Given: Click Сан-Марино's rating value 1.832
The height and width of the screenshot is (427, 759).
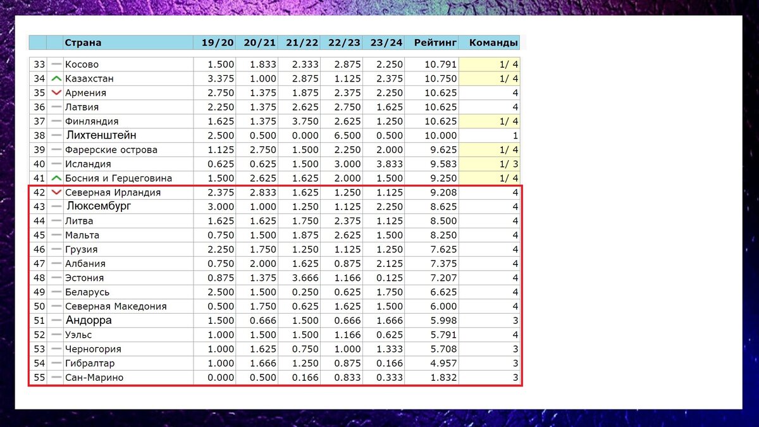Looking at the screenshot, I should [x=443, y=378].
